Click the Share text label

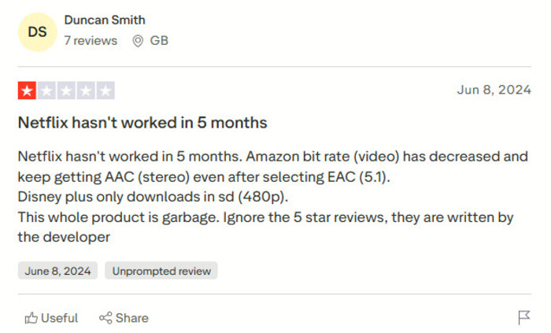tap(132, 318)
